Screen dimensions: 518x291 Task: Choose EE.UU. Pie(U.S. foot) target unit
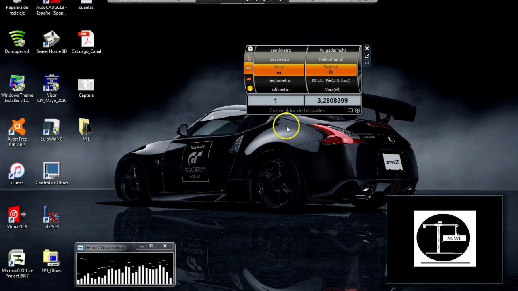coord(331,80)
